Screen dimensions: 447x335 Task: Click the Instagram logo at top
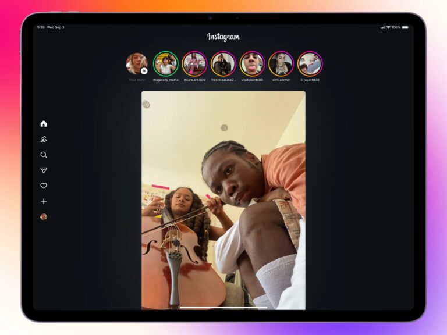point(223,37)
